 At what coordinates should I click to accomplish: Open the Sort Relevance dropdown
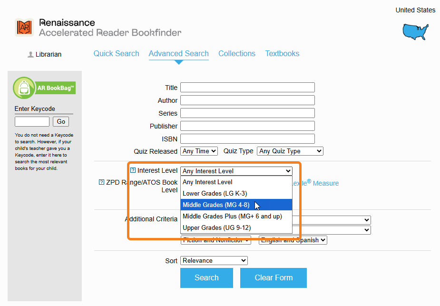[214, 260]
